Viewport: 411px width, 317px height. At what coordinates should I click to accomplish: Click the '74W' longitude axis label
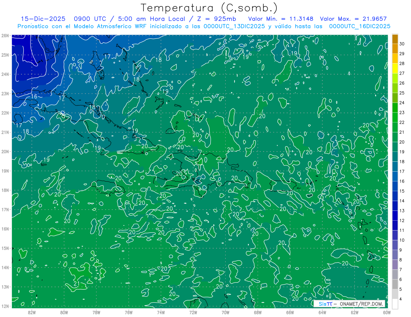coord(161,312)
